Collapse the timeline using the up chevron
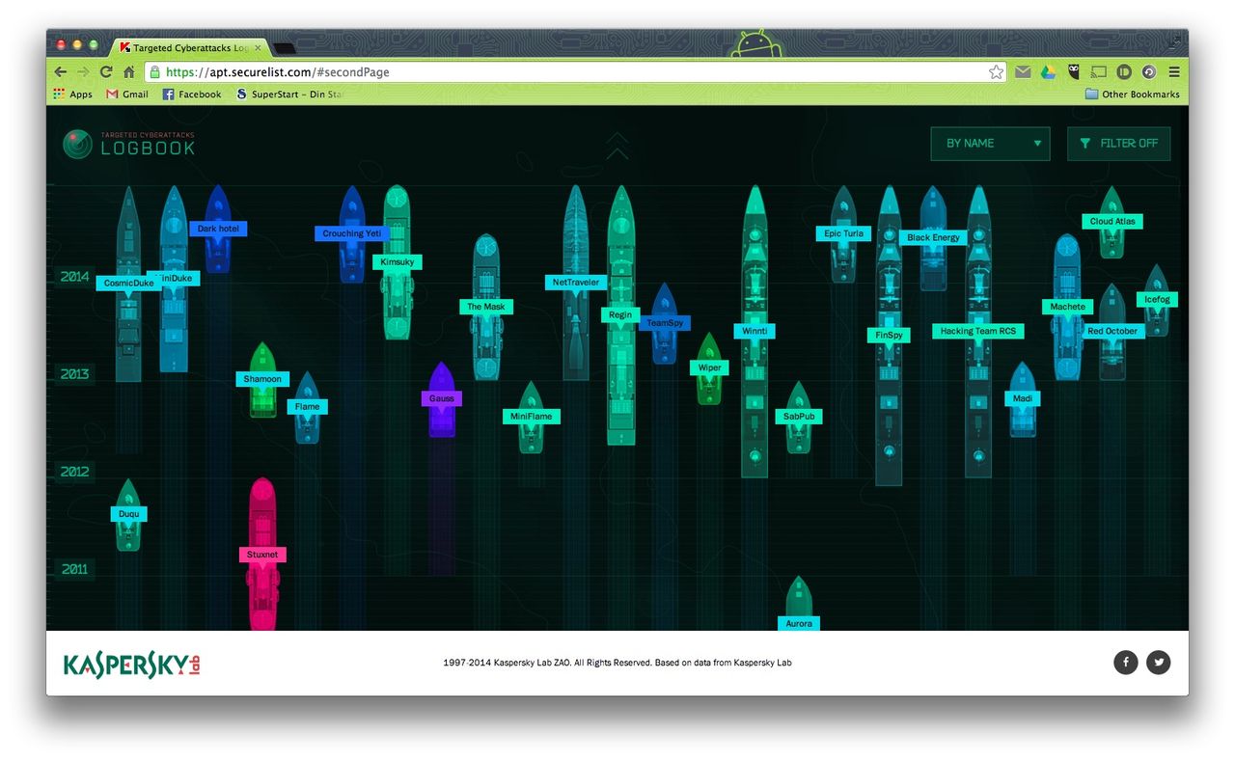This screenshot has height=760, width=1235. 617,145
